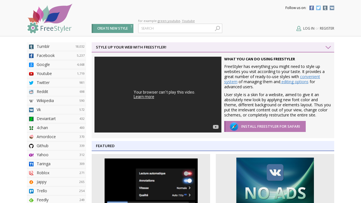
Task: Open the Trello styles category
Action: pos(56,191)
